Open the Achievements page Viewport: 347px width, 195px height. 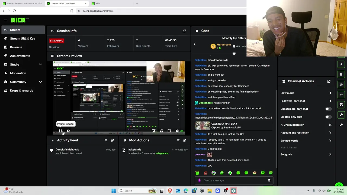tap(23, 56)
